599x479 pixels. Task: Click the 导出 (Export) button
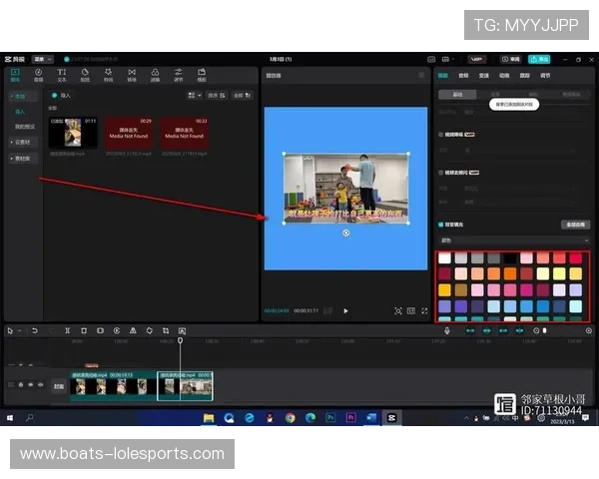coord(540,59)
